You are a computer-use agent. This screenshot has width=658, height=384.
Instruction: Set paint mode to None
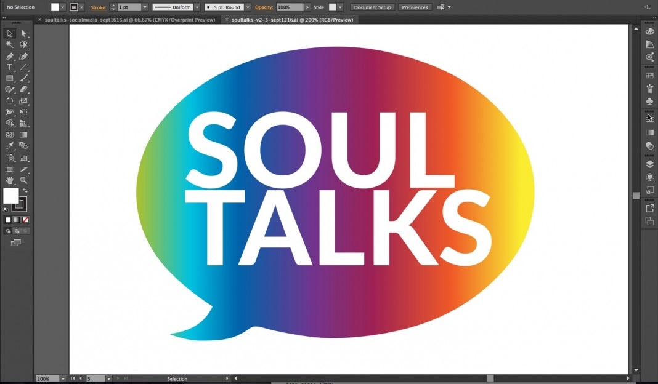click(25, 220)
